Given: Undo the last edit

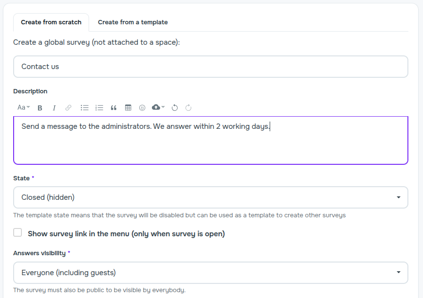Looking at the screenshot, I should pos(175,108).
